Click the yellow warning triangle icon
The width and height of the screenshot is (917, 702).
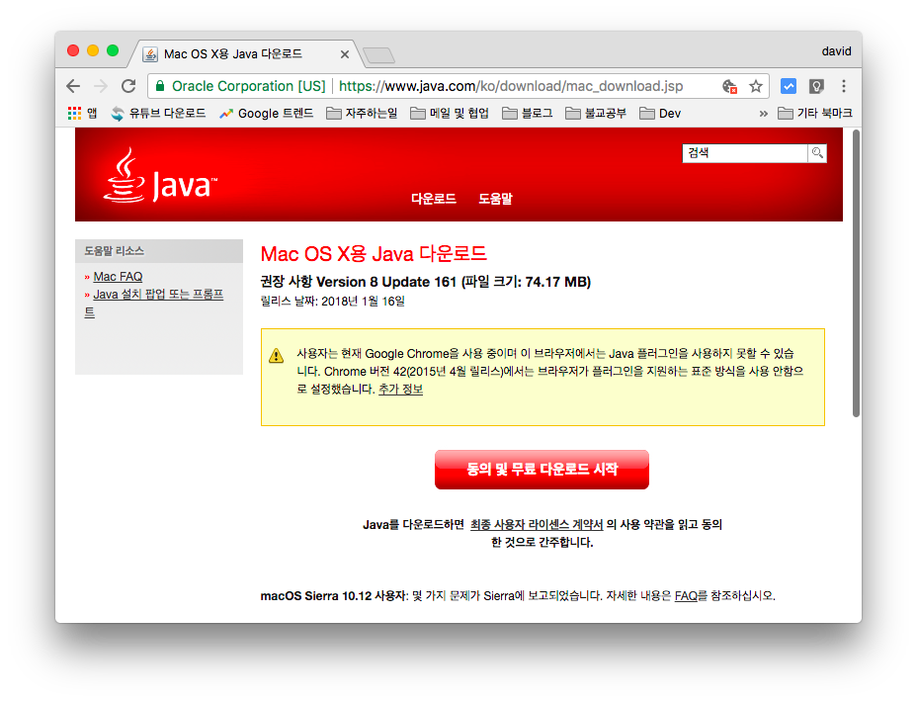pos(276,355)
